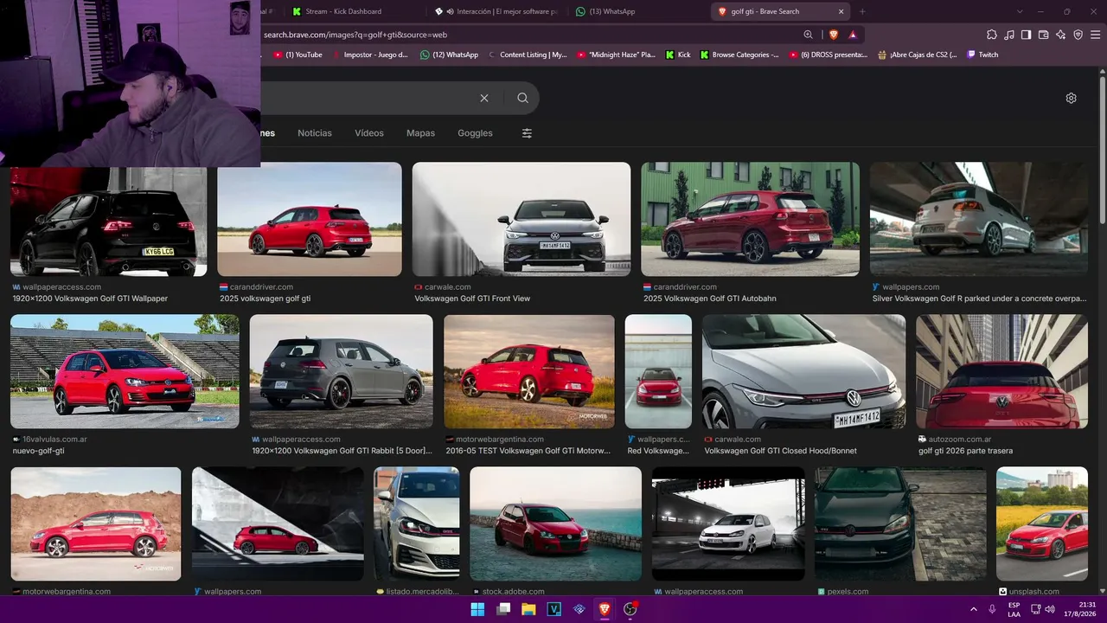Open the stock.adobe.com seaside red Golf image
This screenshot has height=623, width=1107.
pyautogui.click(x=555, y=523)
